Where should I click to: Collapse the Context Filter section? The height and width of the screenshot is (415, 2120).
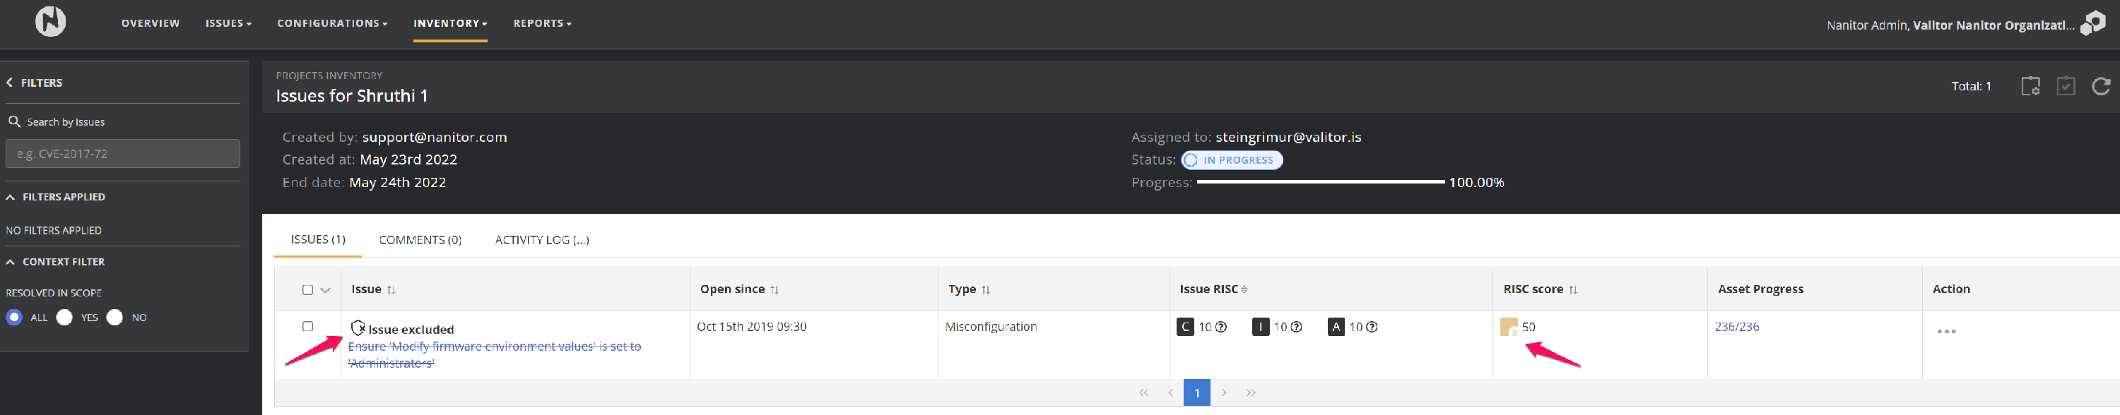[11, 262]
